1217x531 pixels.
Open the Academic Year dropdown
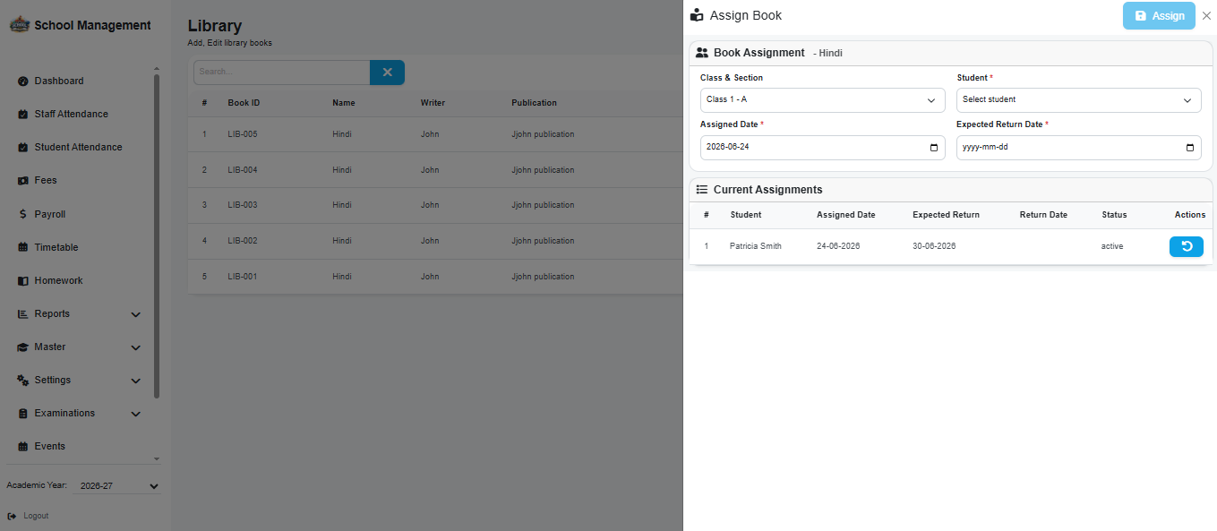pos(116,486)
